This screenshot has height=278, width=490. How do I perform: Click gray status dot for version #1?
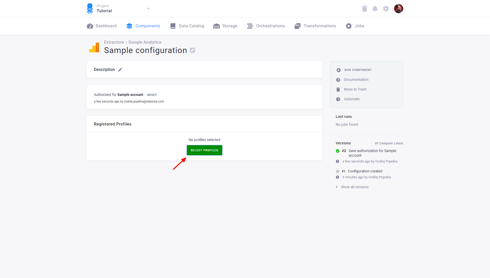[x=338, y=171]
